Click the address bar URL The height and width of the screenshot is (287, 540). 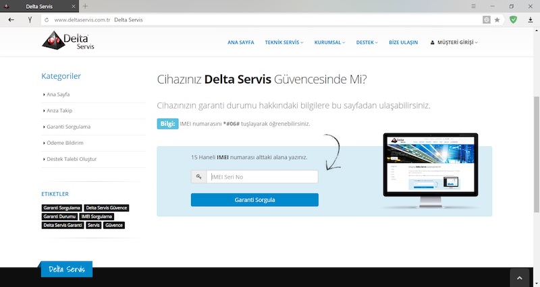(x=82, y=20)
